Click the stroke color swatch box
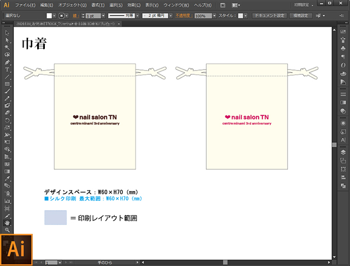 (61, 16)
